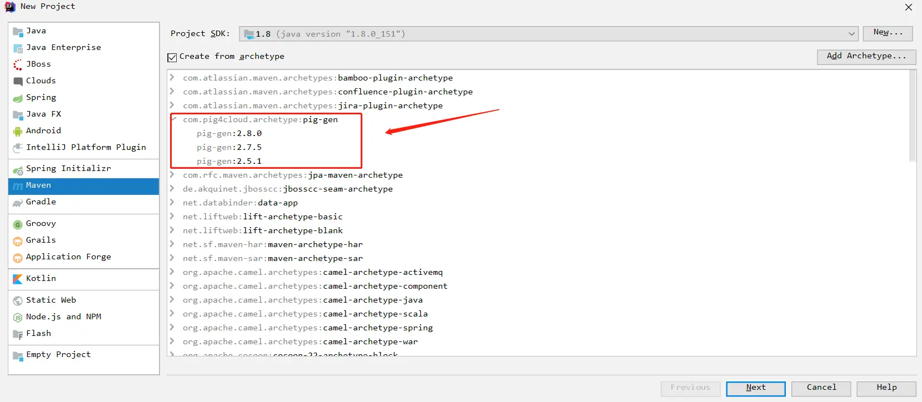Image resolution: width=922 pixels, height=402 pixels.
Task: Select Node.js and NPM project type
Action: pos(84,317)
